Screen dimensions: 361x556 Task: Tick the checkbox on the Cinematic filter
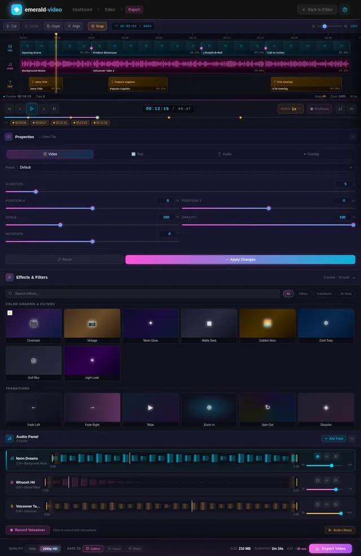10,313
